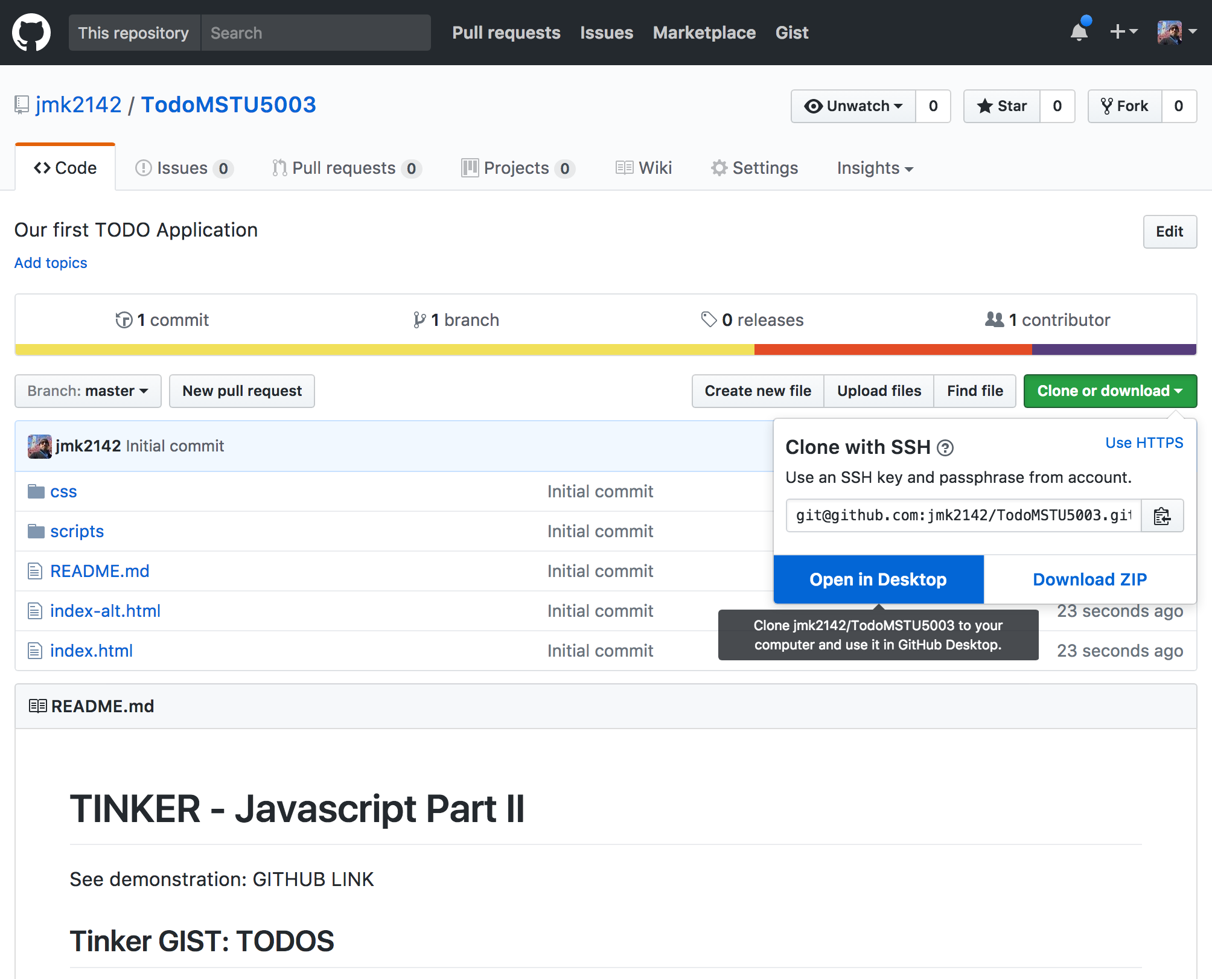Click the SSH help question mark icon
The height and width of the screenshot is (979, 1212).
pos(945,448)
